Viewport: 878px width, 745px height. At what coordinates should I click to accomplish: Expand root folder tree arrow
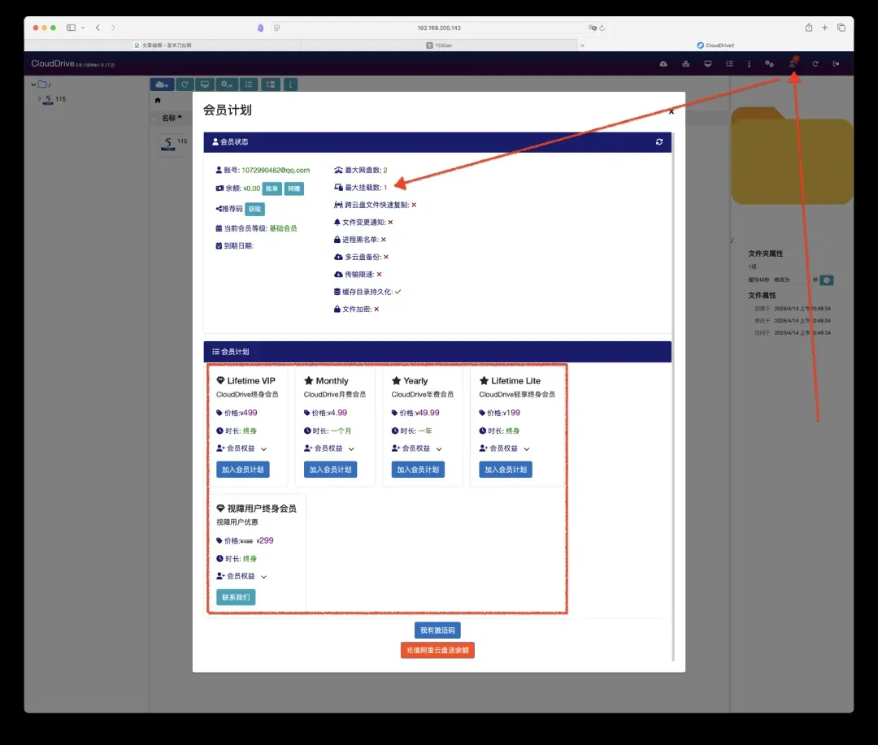pos(33,84)
